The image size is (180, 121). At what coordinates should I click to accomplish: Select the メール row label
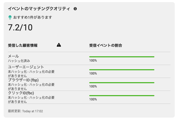coord(13,56)
